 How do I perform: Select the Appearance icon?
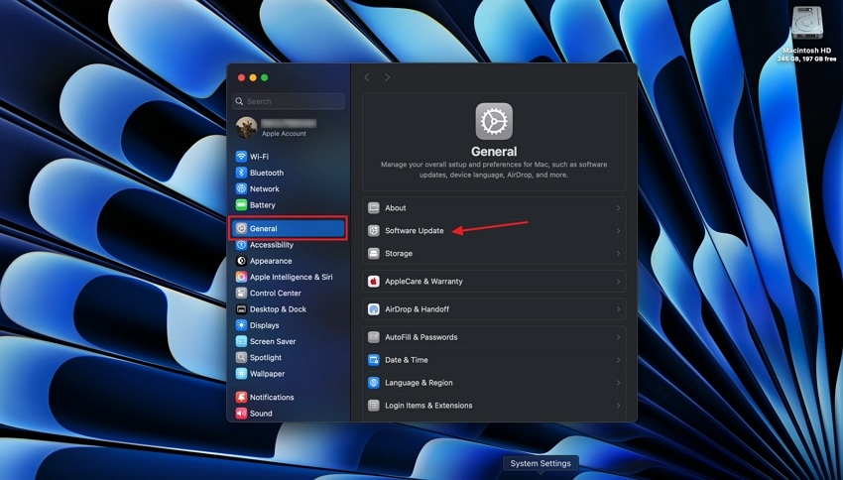click(241, 261)
